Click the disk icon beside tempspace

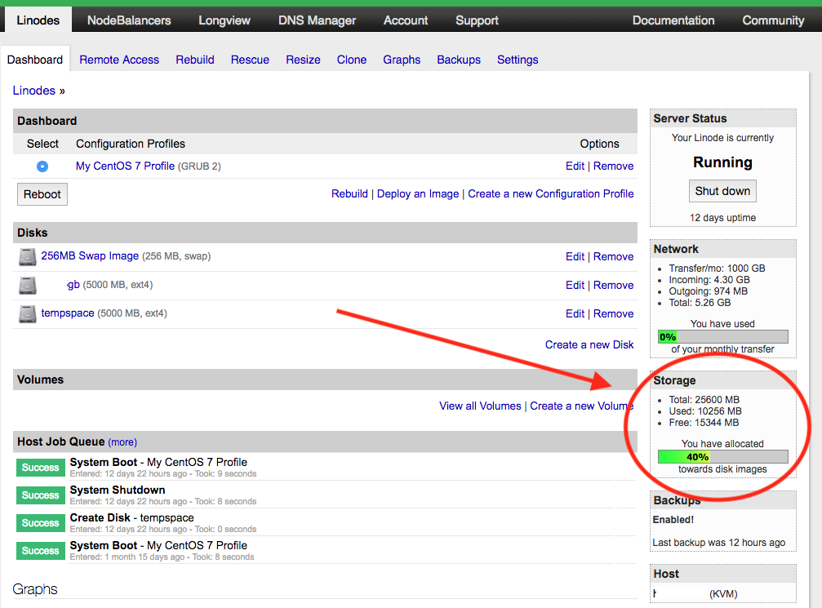click(x=27, y=314)
